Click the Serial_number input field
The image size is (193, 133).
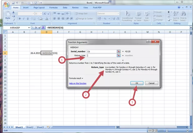pos(102,51)
